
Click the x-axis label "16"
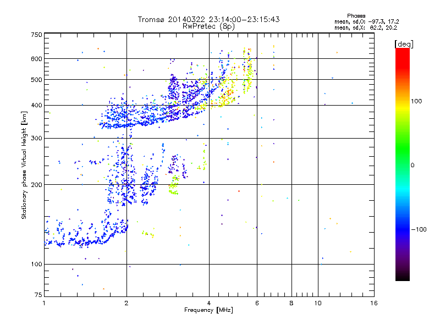[x=374, y=303]
